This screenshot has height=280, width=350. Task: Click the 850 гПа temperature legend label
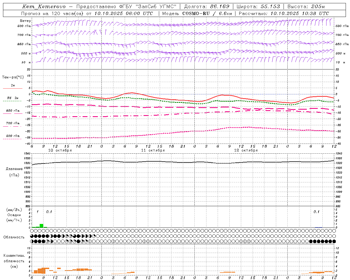point(13,111)
